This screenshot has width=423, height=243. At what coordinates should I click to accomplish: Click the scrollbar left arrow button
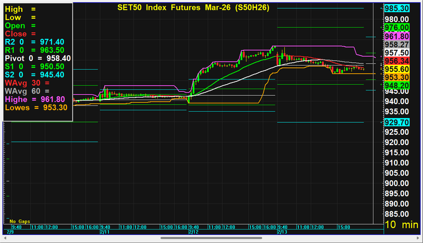point(4,238)
